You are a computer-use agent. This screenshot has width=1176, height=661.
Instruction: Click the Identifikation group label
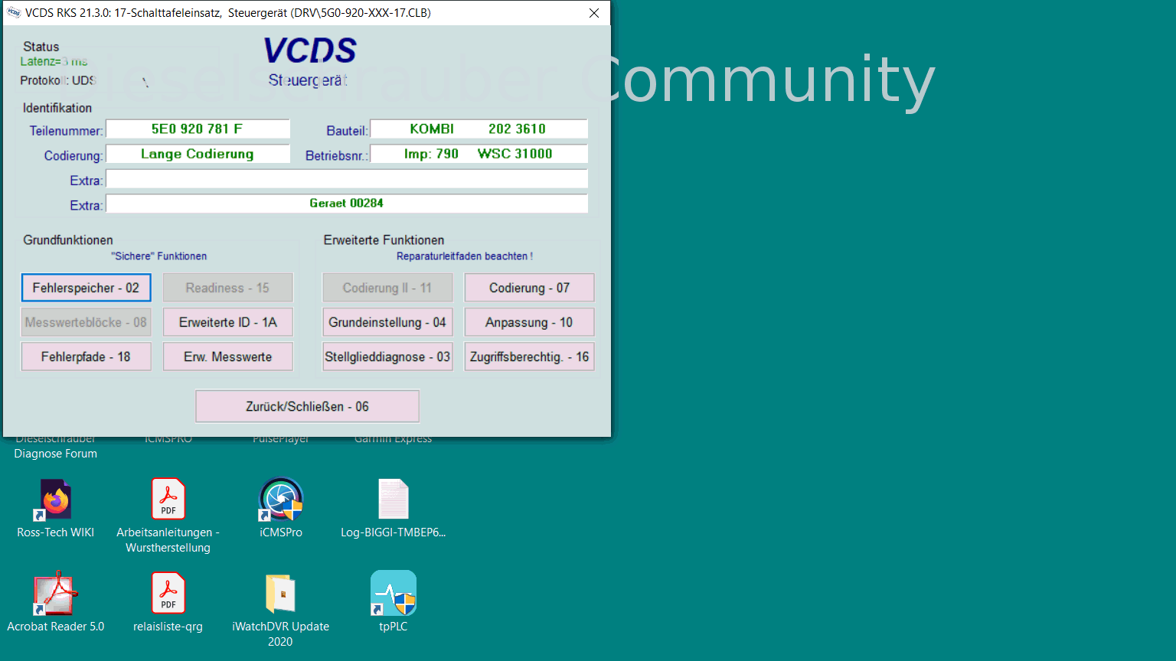pyautogui.click(x=57, y=108)
